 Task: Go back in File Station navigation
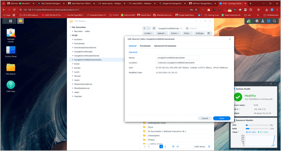click(x=144, y=28)
